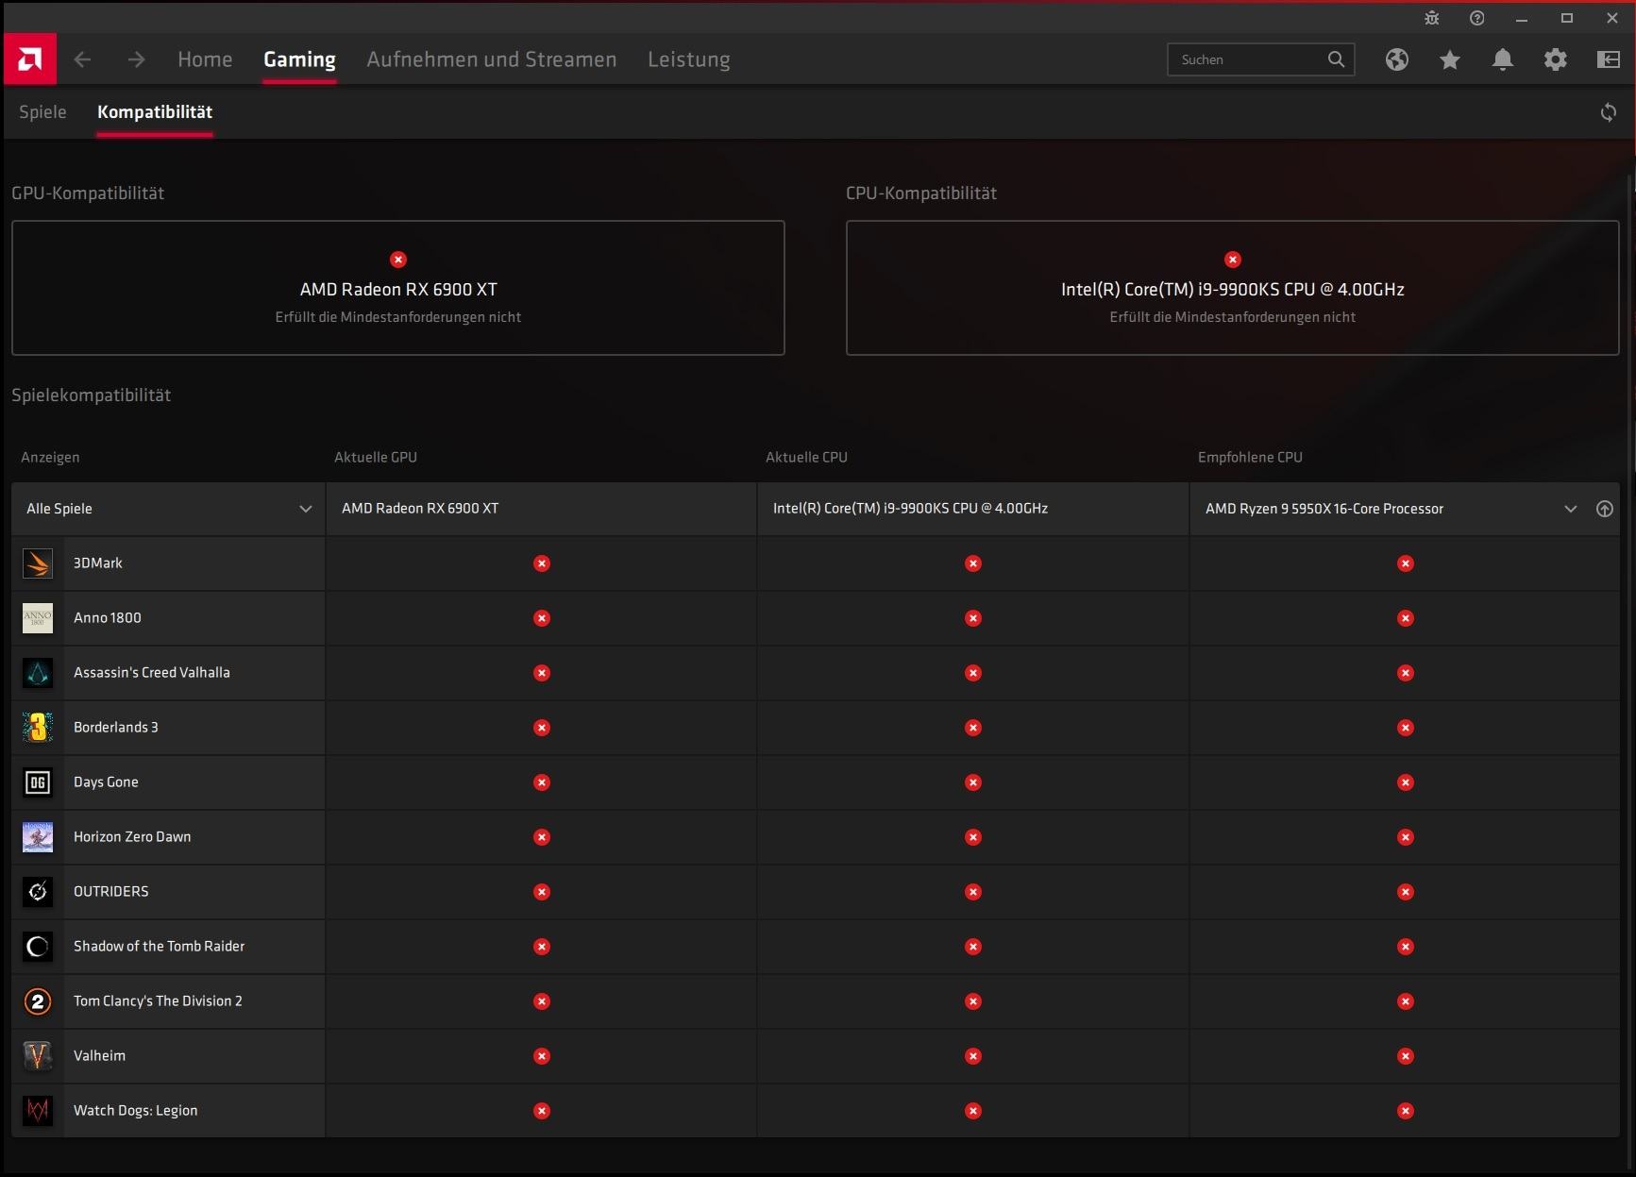Open the Alle Spiele filter dropdown
1636x1177 pixels.
[168, 509]
